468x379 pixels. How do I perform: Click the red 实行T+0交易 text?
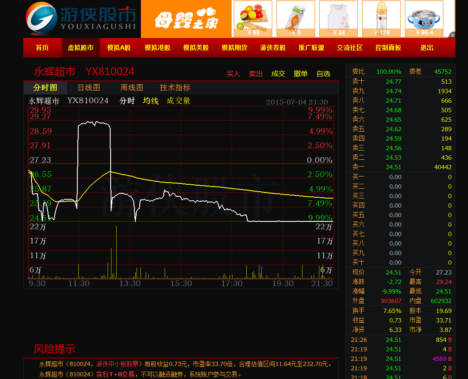115,375
